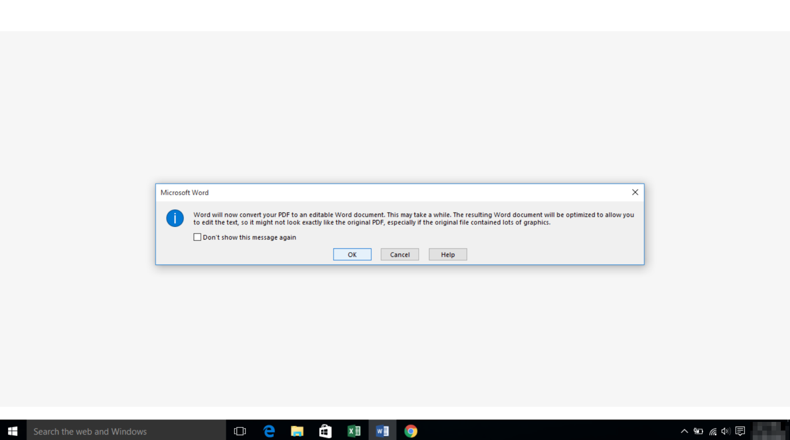Cancel the PDF conversion dialog
This screenshot has height=440, width=790.
[400, 255]
